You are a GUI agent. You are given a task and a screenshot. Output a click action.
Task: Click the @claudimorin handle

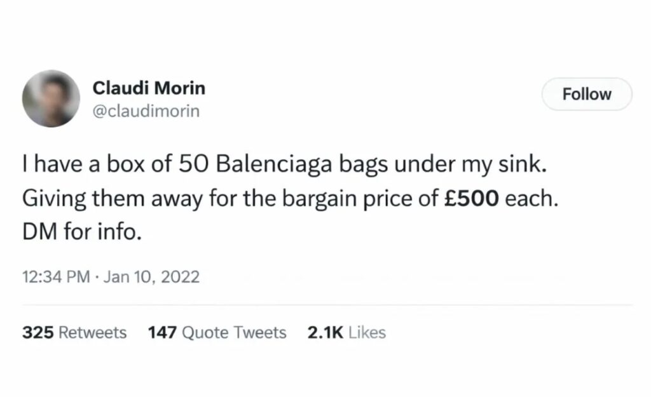pos(146,111)
